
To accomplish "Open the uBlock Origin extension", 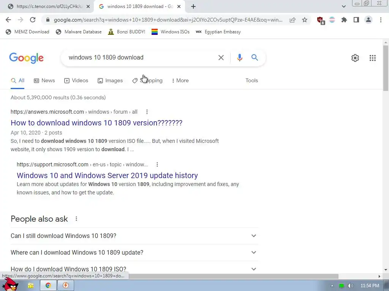I will click(321, 20).
